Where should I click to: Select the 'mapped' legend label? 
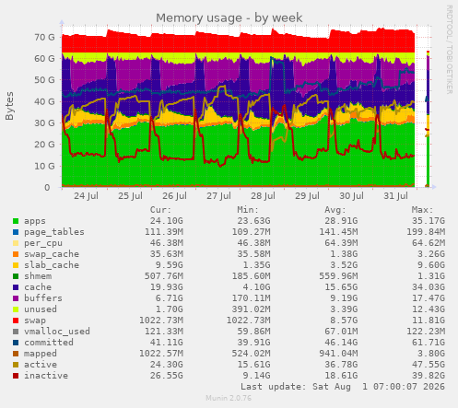(41, 354)
